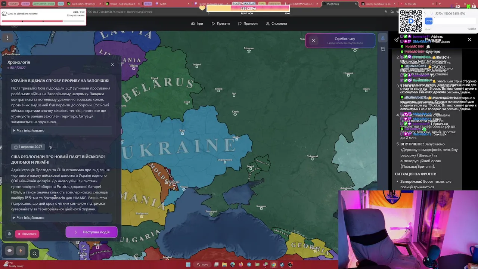
Task: Open the chat bubble icon
Action: (x=10, y=251)
